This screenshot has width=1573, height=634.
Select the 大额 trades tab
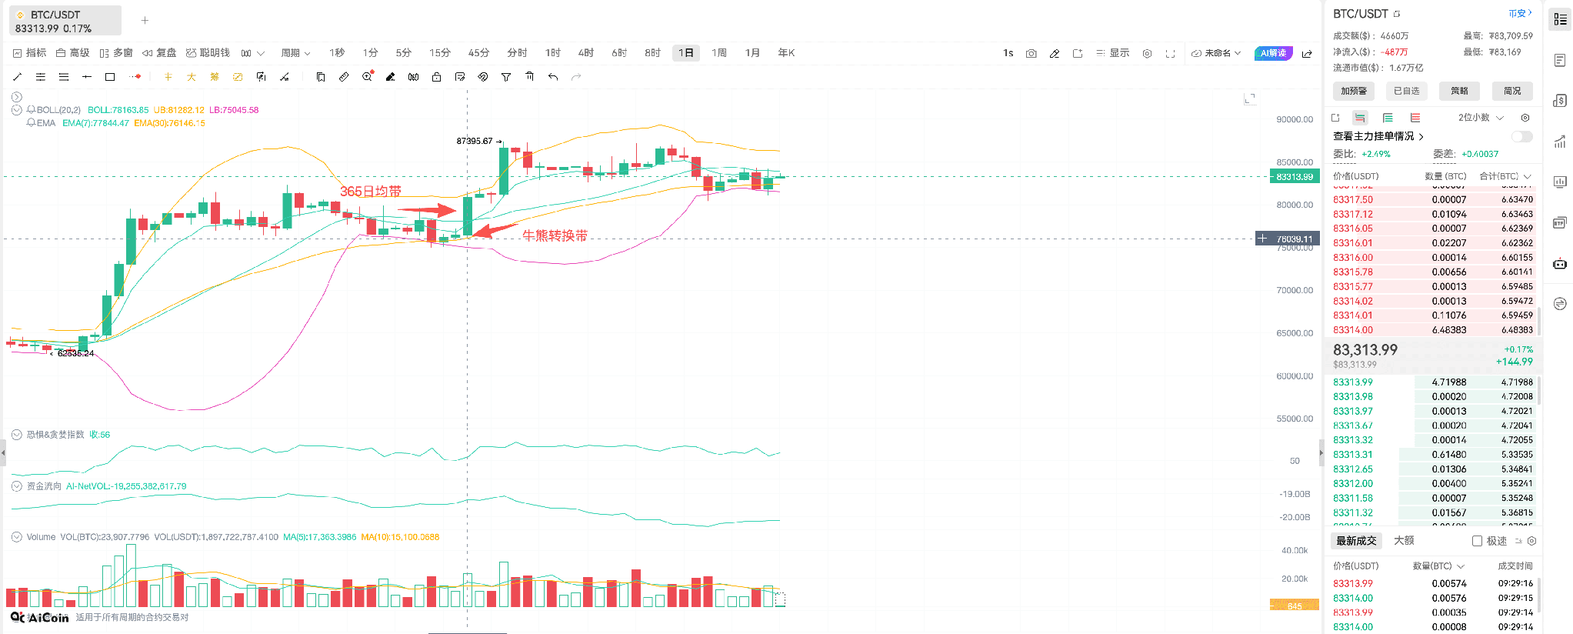point(1404,541)
